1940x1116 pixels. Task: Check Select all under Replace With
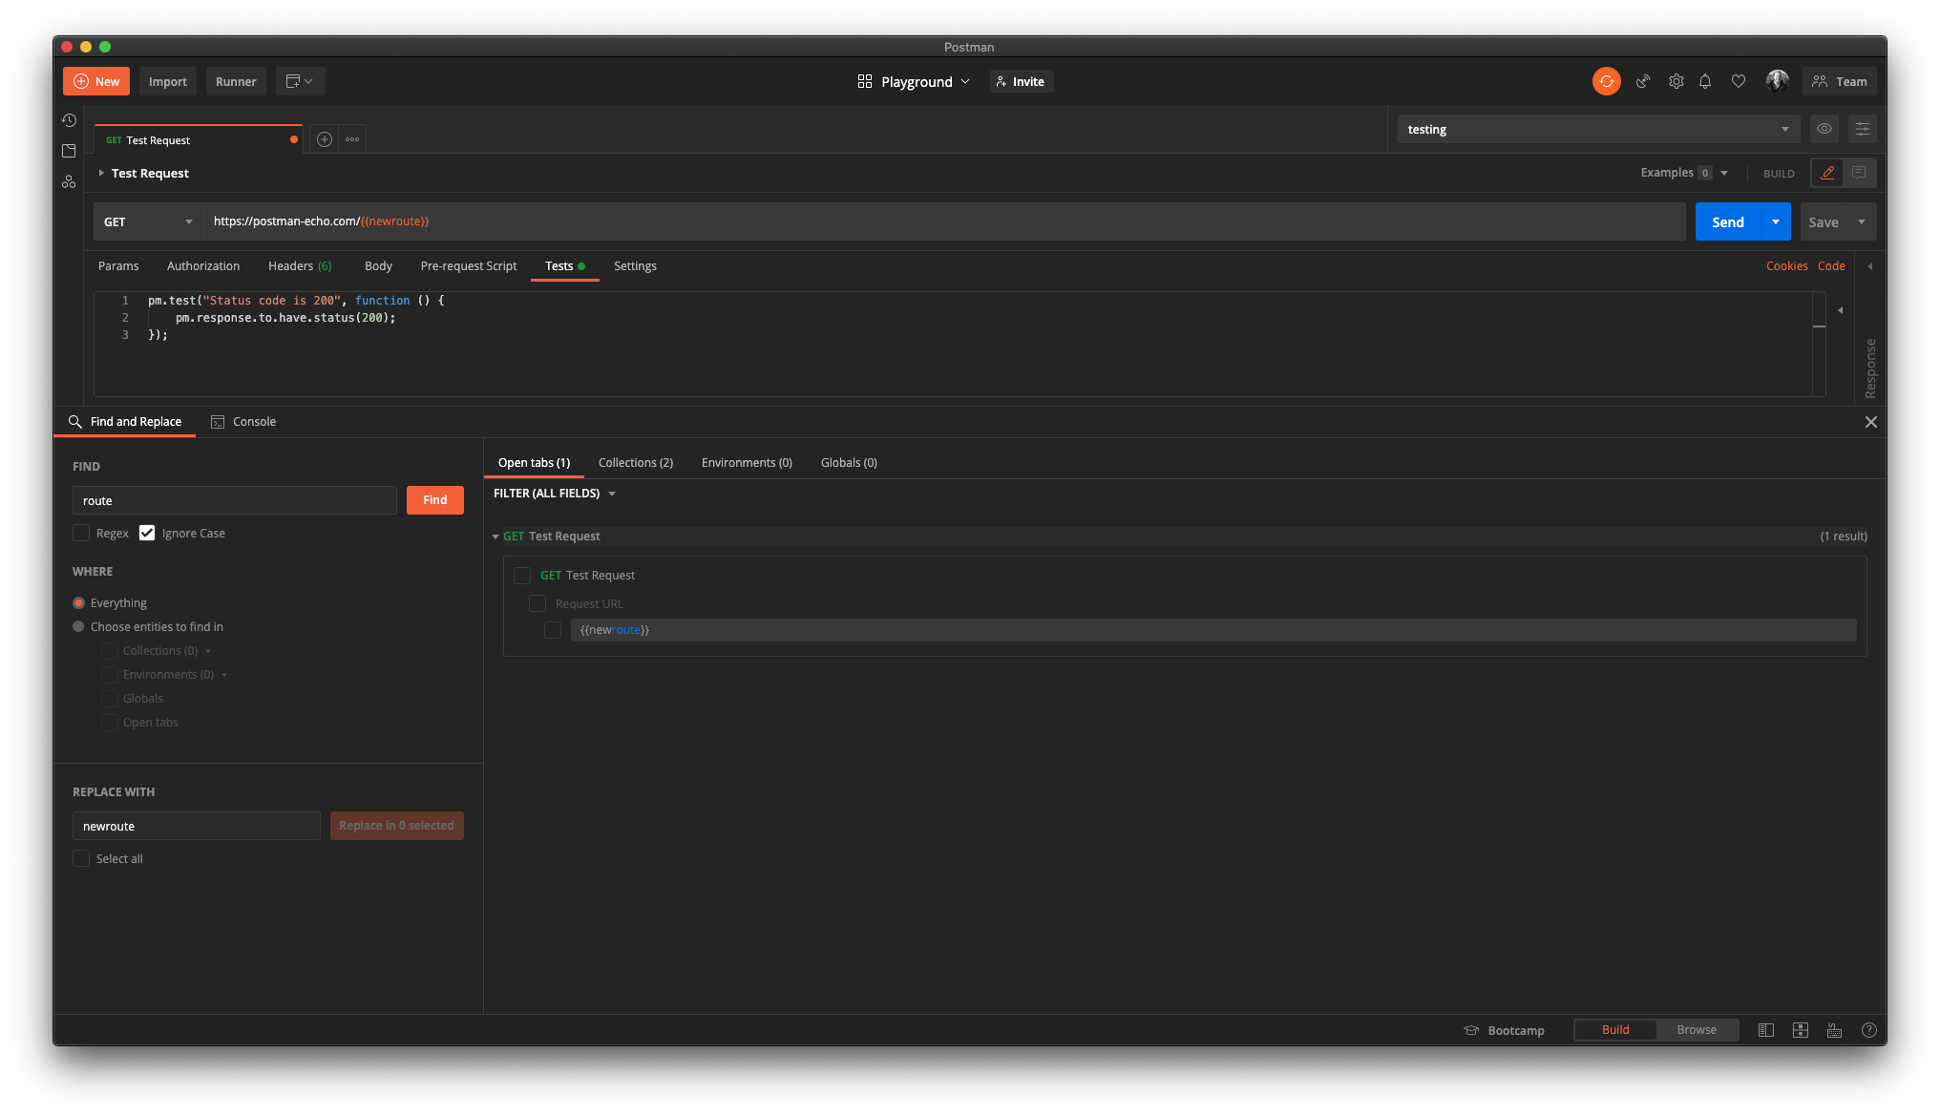tap(81, 858)
